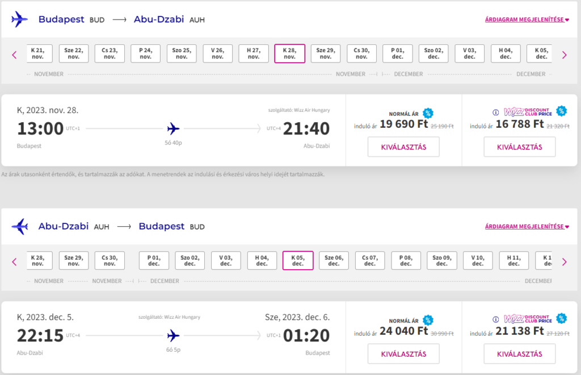Show later outbound dates with right arrow
The height and width of the screenshot is (375, 581).
pyautogui.click(x=565, y=55)
